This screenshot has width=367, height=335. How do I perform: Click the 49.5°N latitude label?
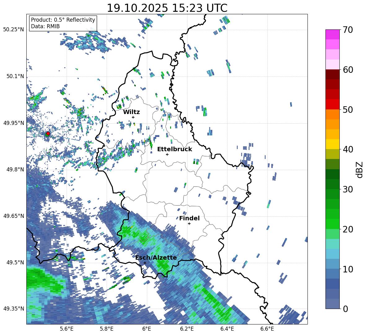click(15, 262)
